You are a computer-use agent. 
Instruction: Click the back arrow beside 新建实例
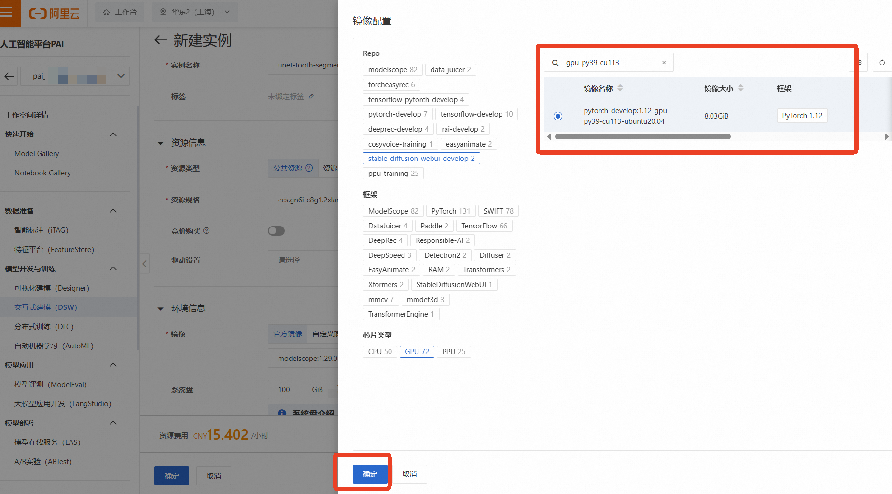point(160,40)
